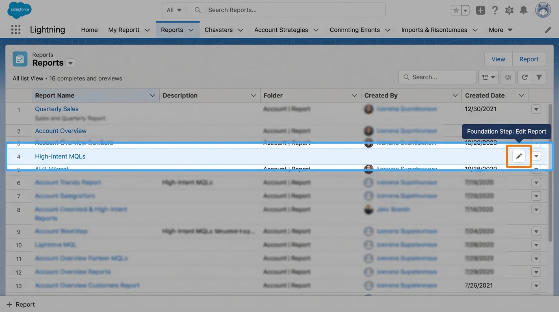559x312 pixels.
Task: Open the list view display format dropdown
Action: (x=488, y=77)
